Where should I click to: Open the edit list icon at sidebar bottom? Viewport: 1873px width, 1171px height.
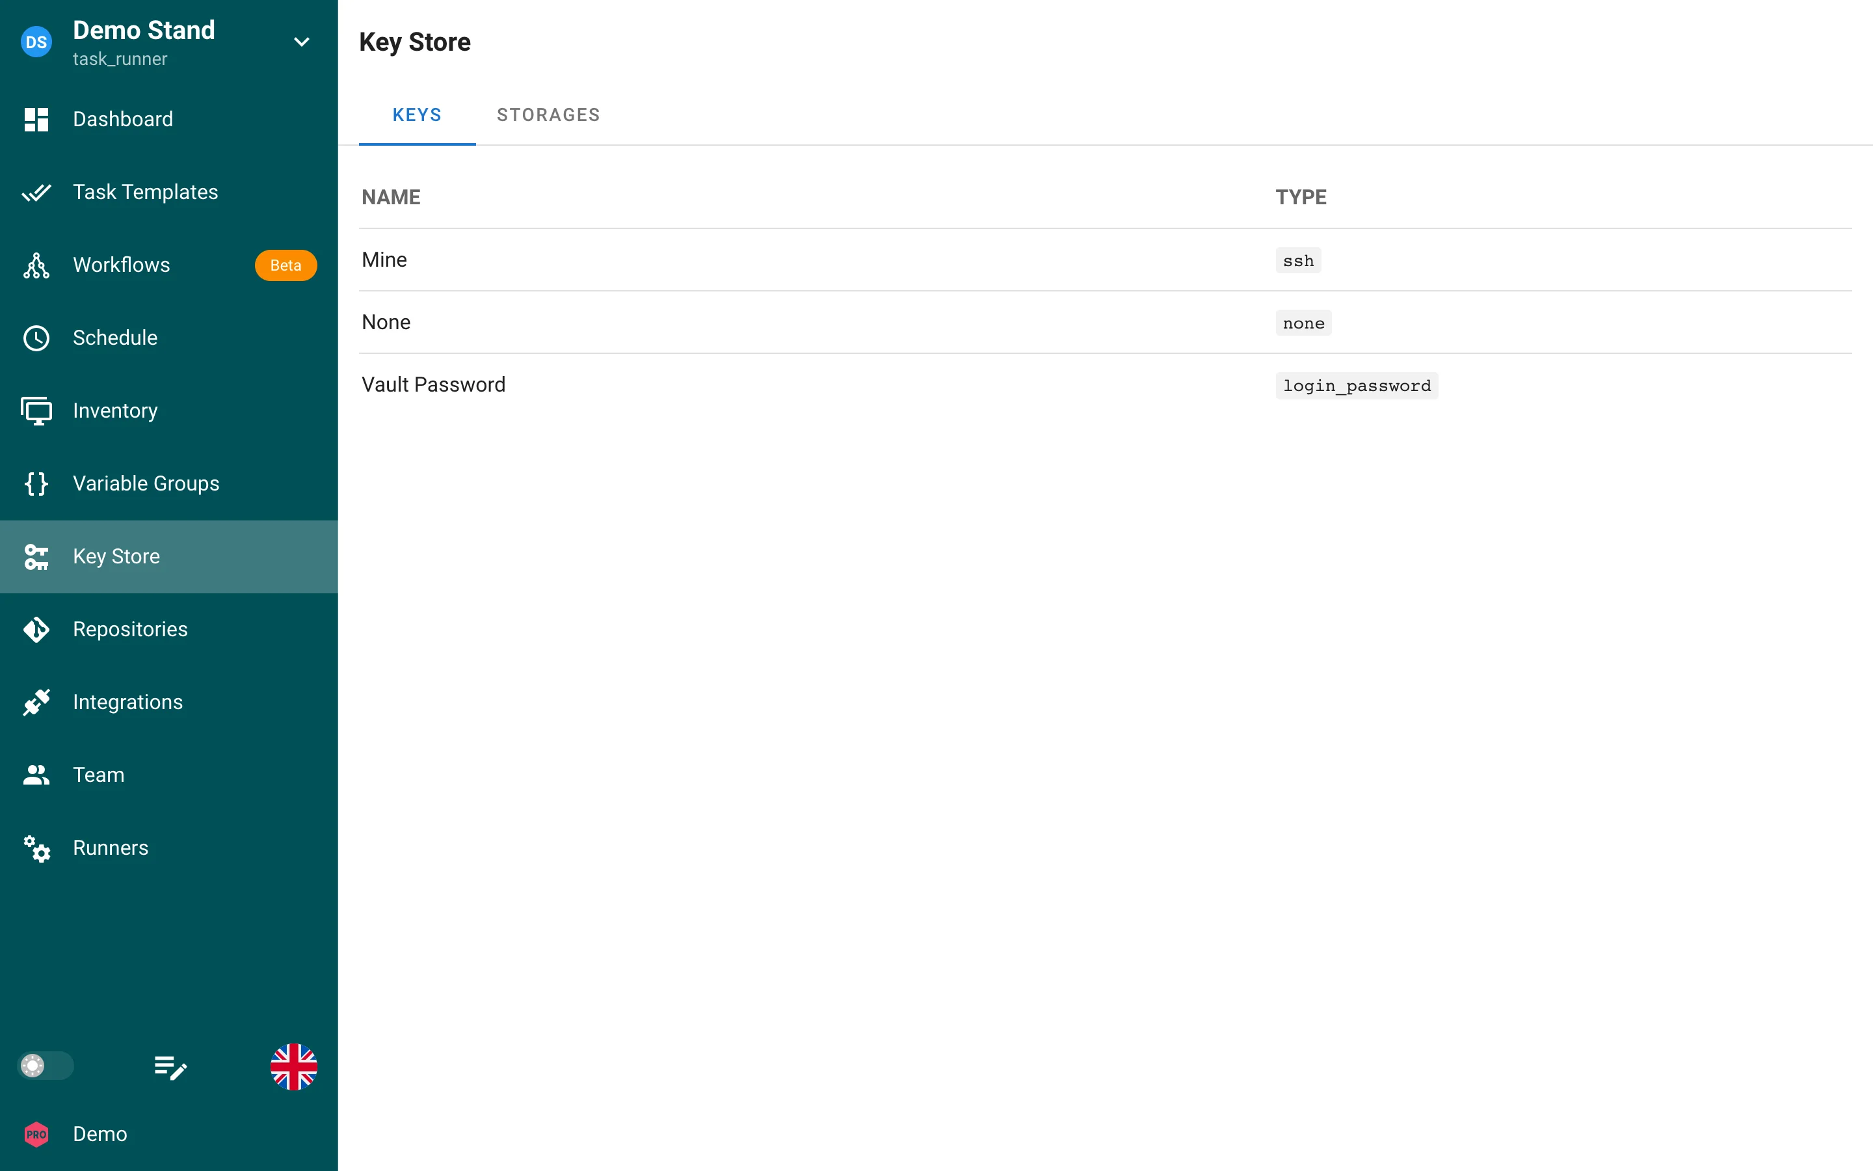[170, 1067]
